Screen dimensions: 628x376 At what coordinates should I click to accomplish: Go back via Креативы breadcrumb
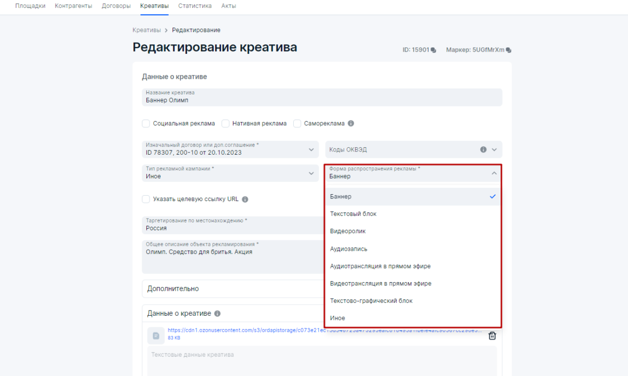[146, 30]
